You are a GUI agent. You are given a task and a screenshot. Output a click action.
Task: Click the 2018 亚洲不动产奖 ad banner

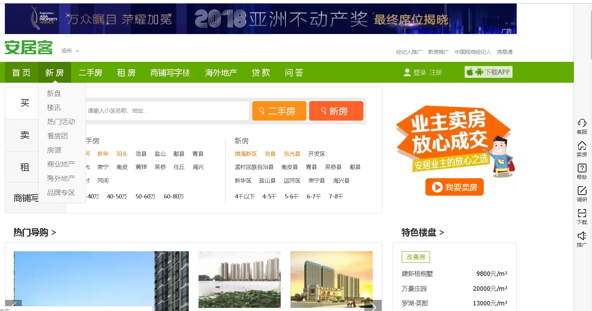pyautogui.click(x=261, y=19)
